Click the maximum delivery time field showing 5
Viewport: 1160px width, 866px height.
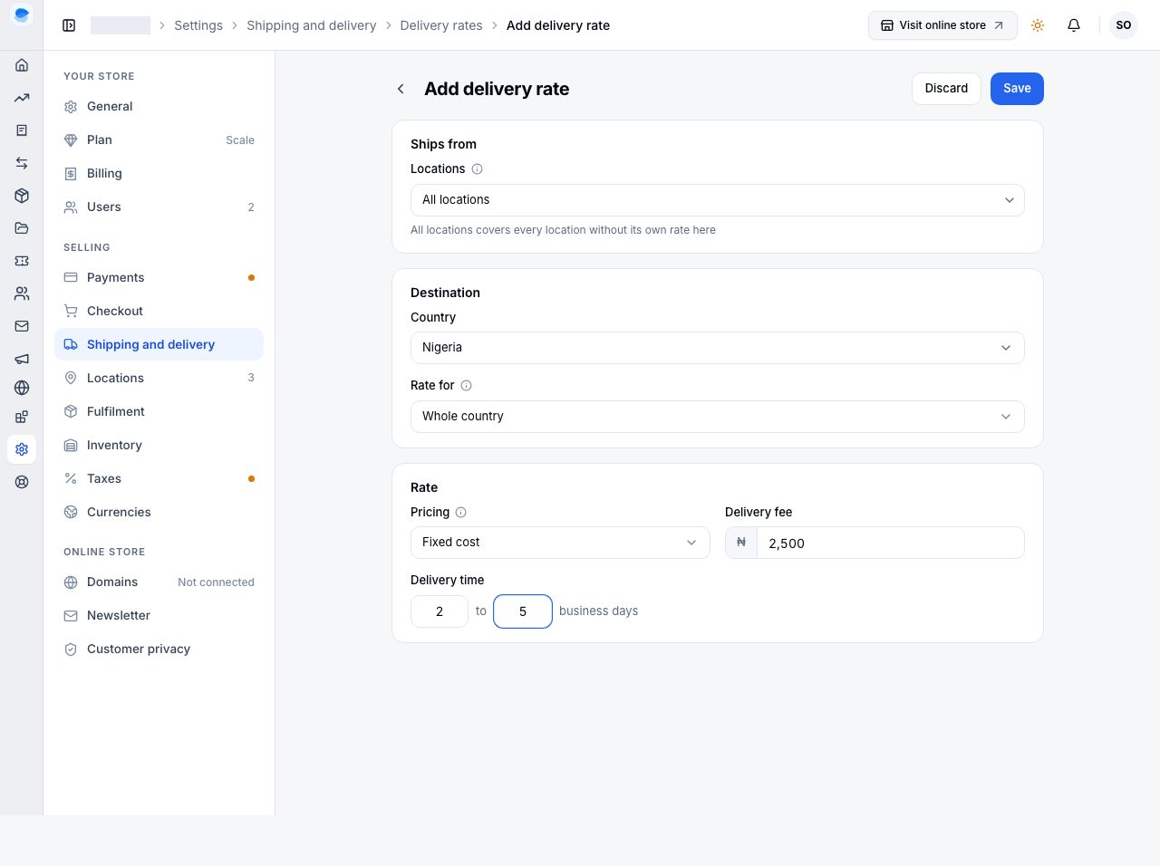click(x=523, y=611)
